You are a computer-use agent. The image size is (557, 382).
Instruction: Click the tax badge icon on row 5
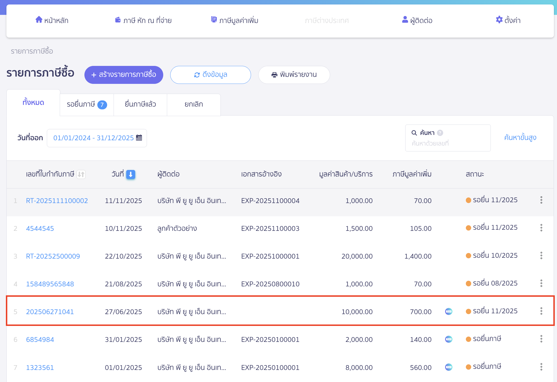[448, 311]
